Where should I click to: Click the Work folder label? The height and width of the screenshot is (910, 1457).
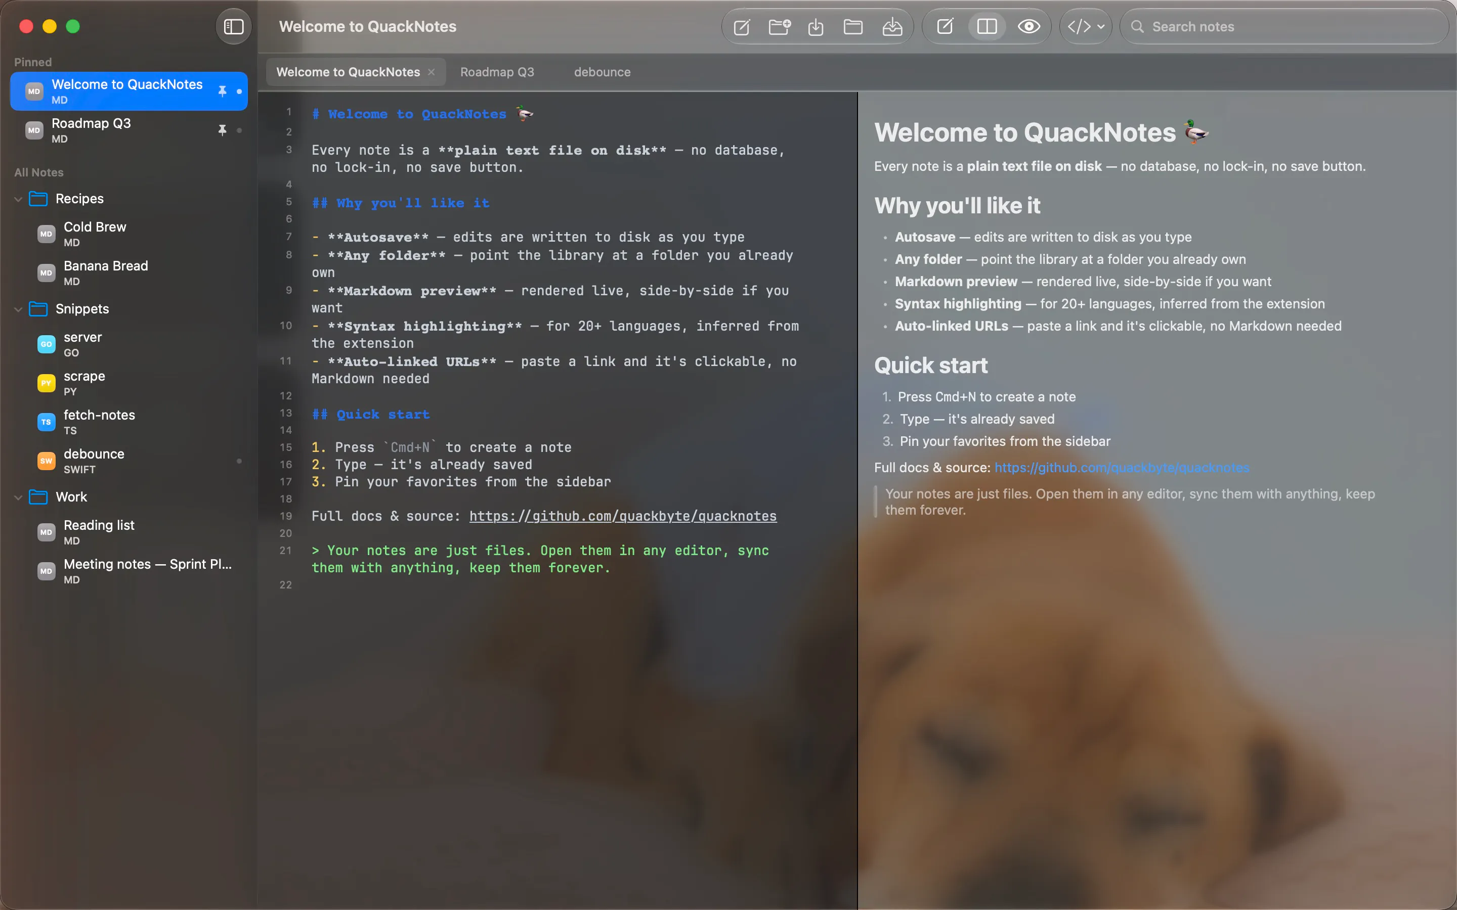72,497
